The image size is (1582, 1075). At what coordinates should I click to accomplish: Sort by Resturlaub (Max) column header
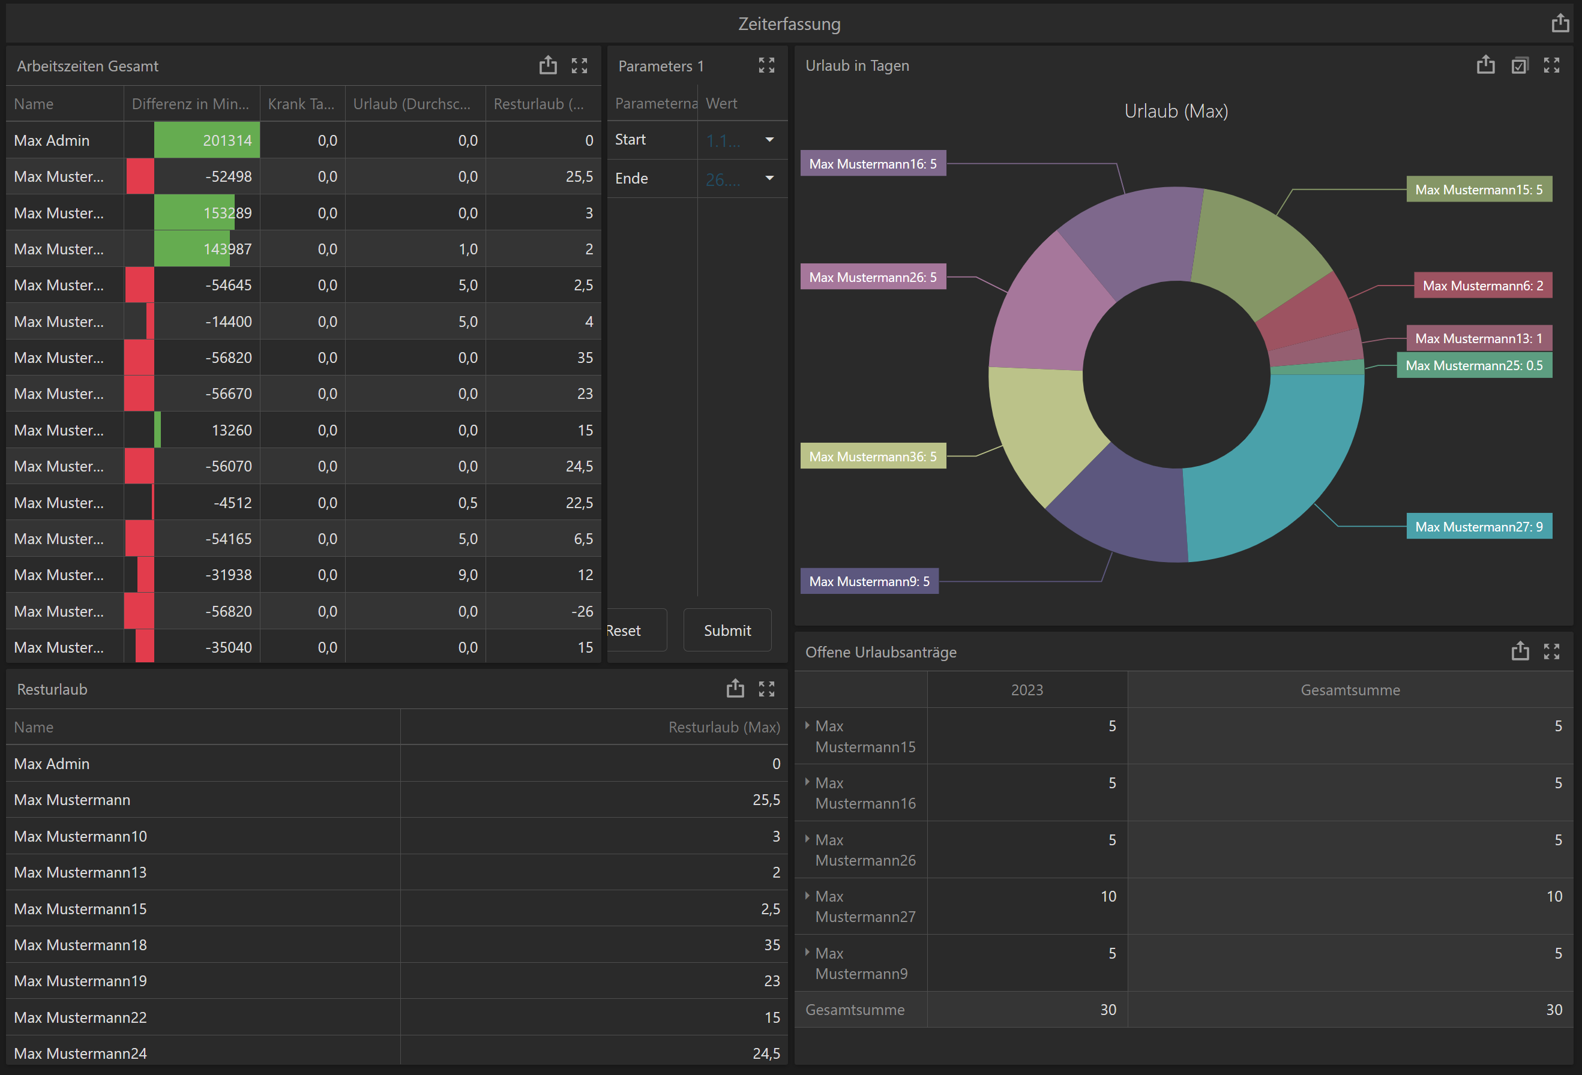pyautogui.click(x=594, y=726)
